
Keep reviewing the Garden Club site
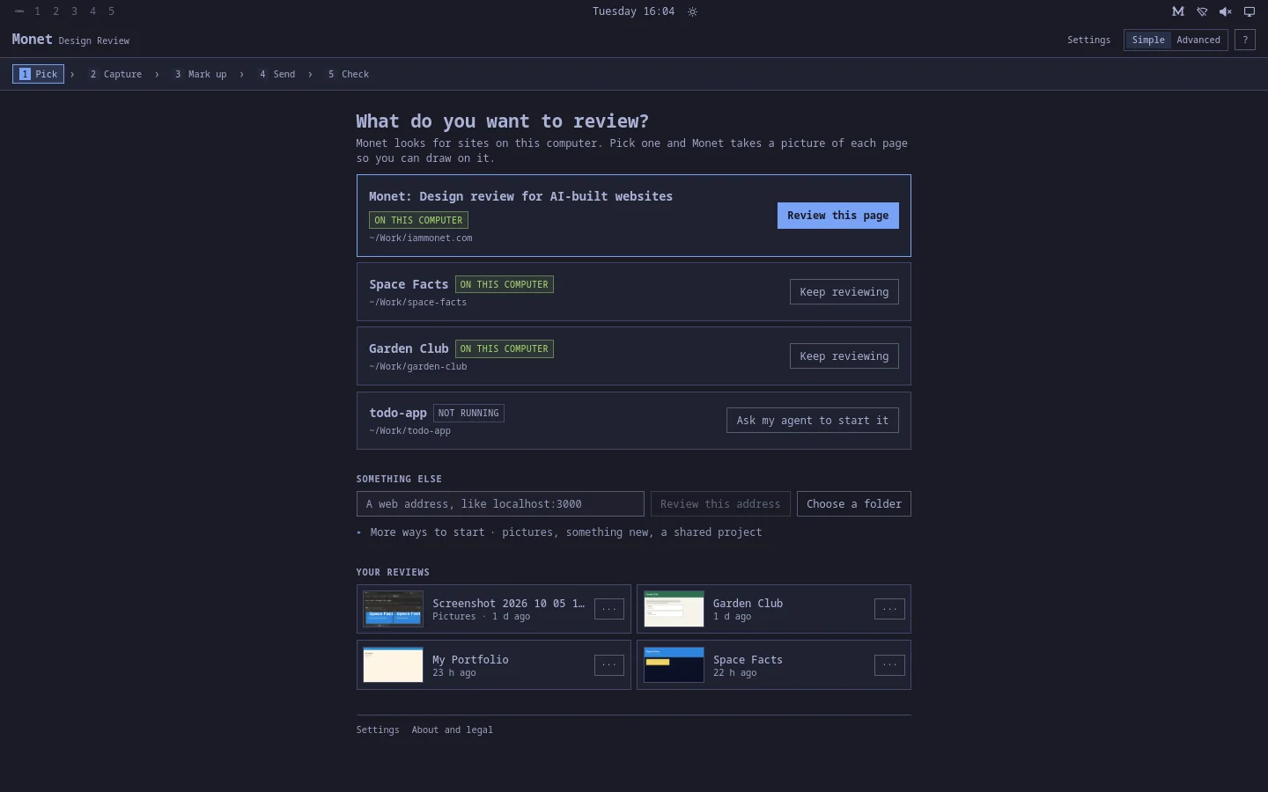click(x=844, y=356)
